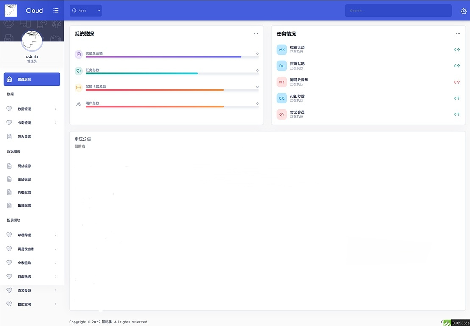Open the 系统数据 card options ellipsis

point(256,34)
